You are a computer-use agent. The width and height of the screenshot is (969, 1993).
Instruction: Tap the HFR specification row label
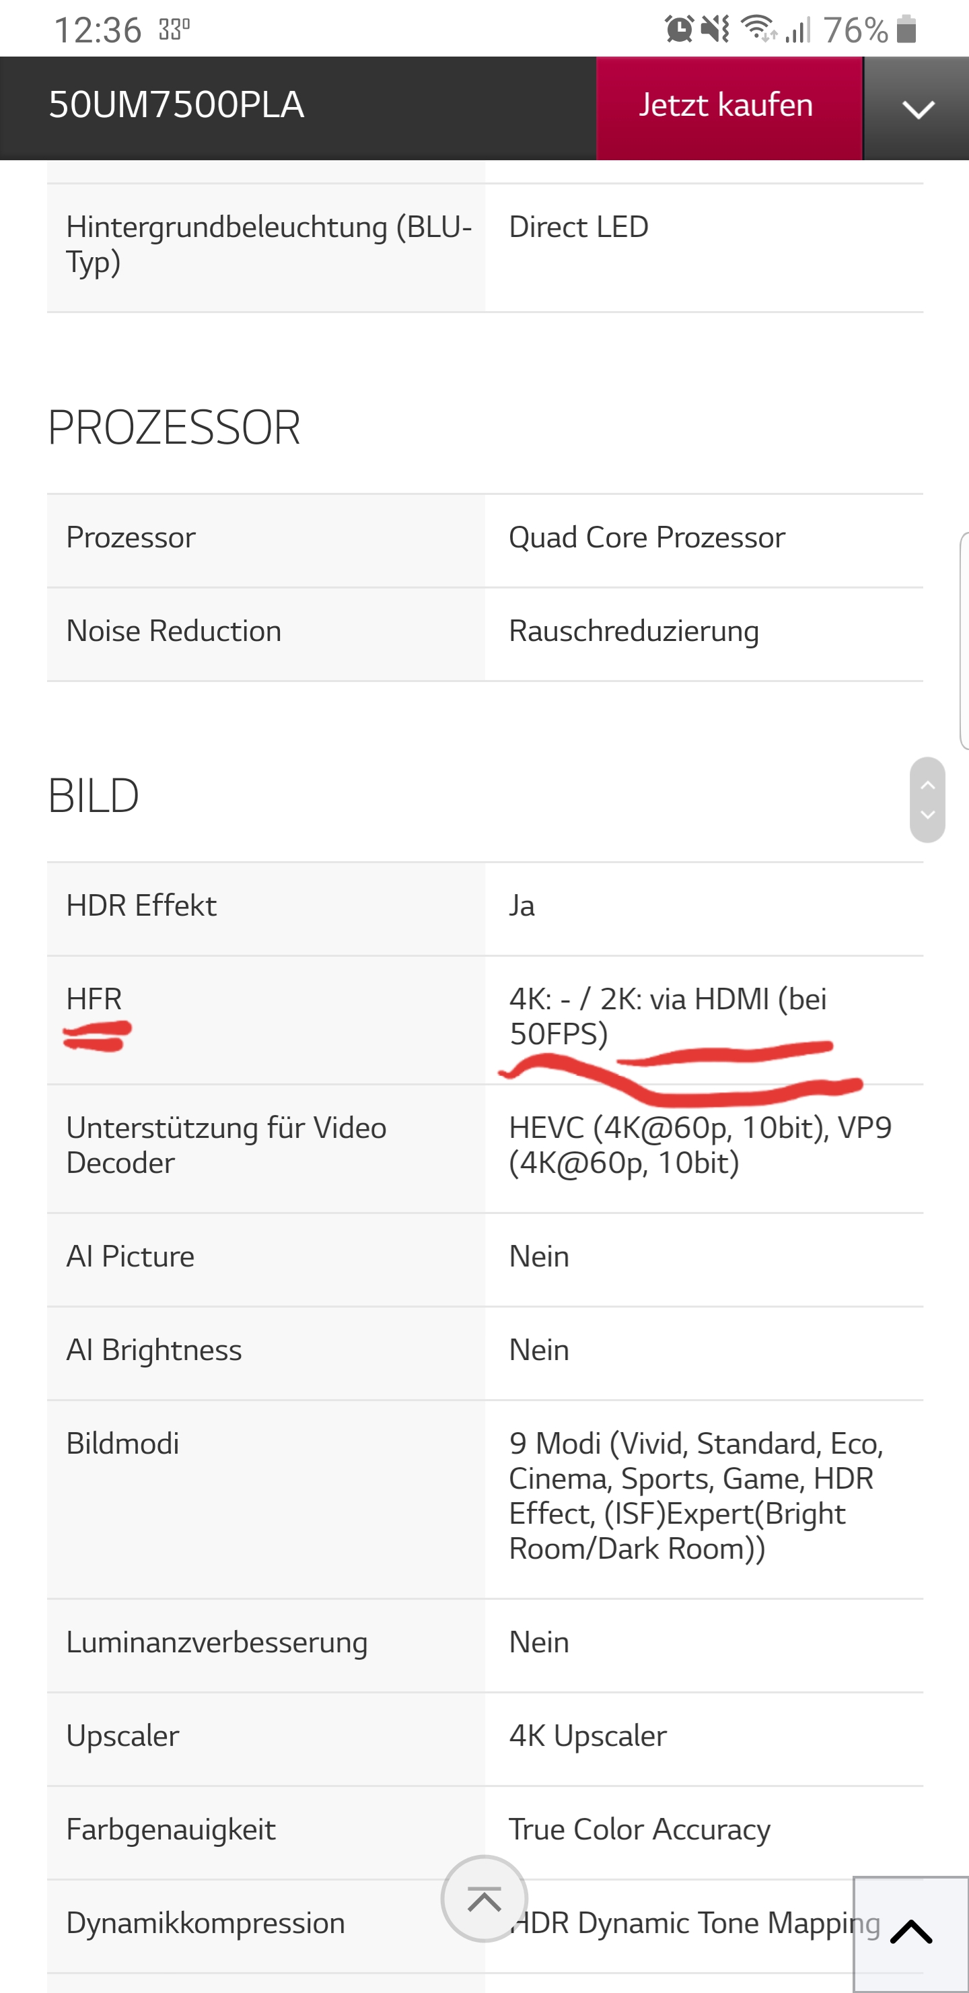[94, 999]
